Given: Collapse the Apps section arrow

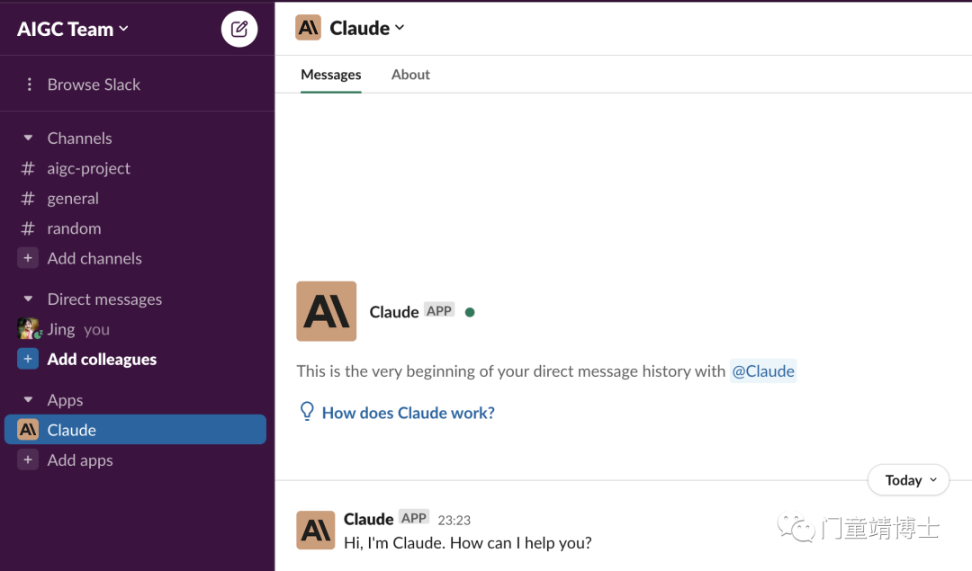Looking at the screenshot, I should point(28,400).
